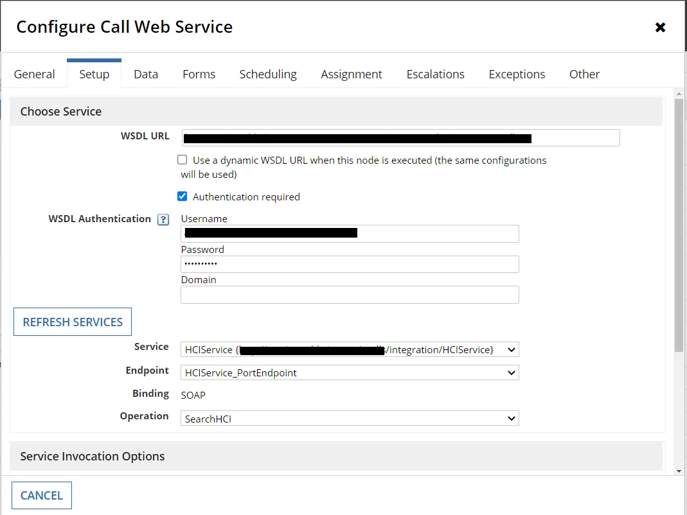The image size is (687, 515).
Task: Open the Data tab
Action: pyautogui.click(x=146, y=74)
